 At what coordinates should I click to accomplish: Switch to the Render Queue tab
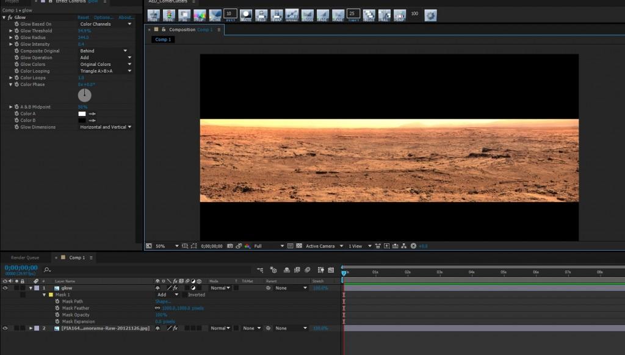click(x=25, y=257)
